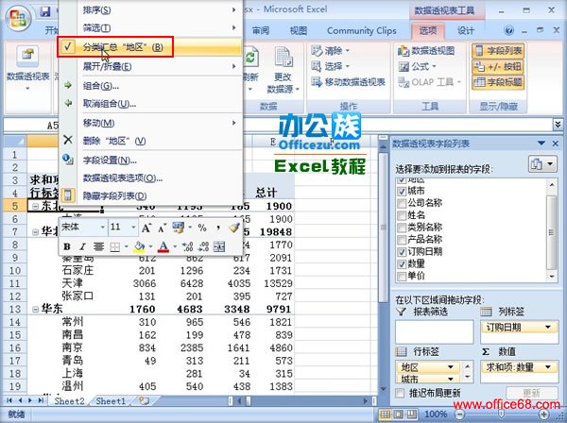Collapse 东北 group in row 5

[x=36, y=206]
